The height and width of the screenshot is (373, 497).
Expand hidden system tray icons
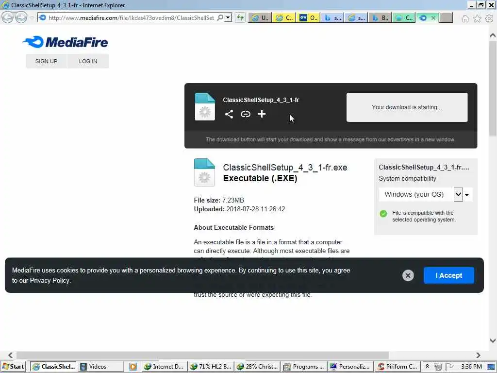coord(427,367)
